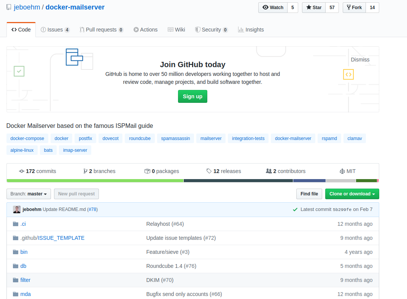Image resolution: width=407 pixels, height=299 pixels.
Task: View the watchers count 5
Action: coord(293,8)
